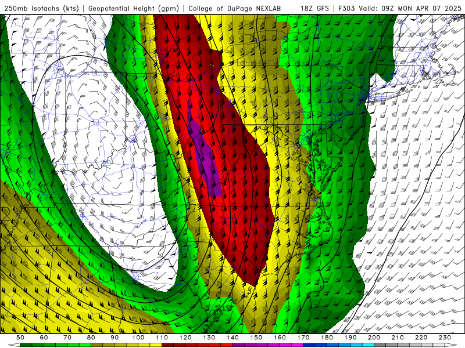Viewport: 465px width, 348px height.
Task: Select the "Geopotential Height (gpm)" header label
Action: [134, 9]
